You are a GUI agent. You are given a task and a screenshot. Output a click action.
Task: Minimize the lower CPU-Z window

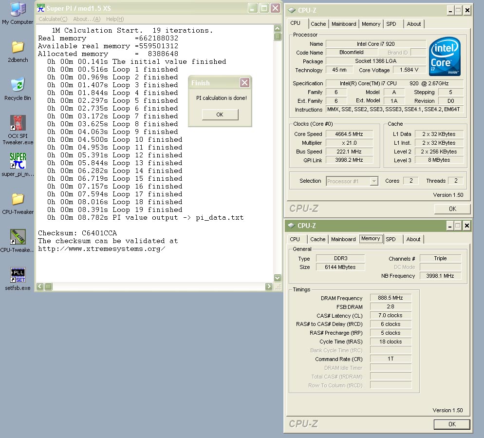tap(450, 226)
